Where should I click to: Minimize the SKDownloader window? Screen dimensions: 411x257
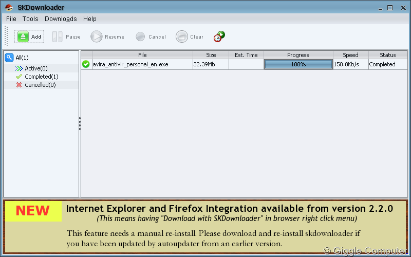380,8
